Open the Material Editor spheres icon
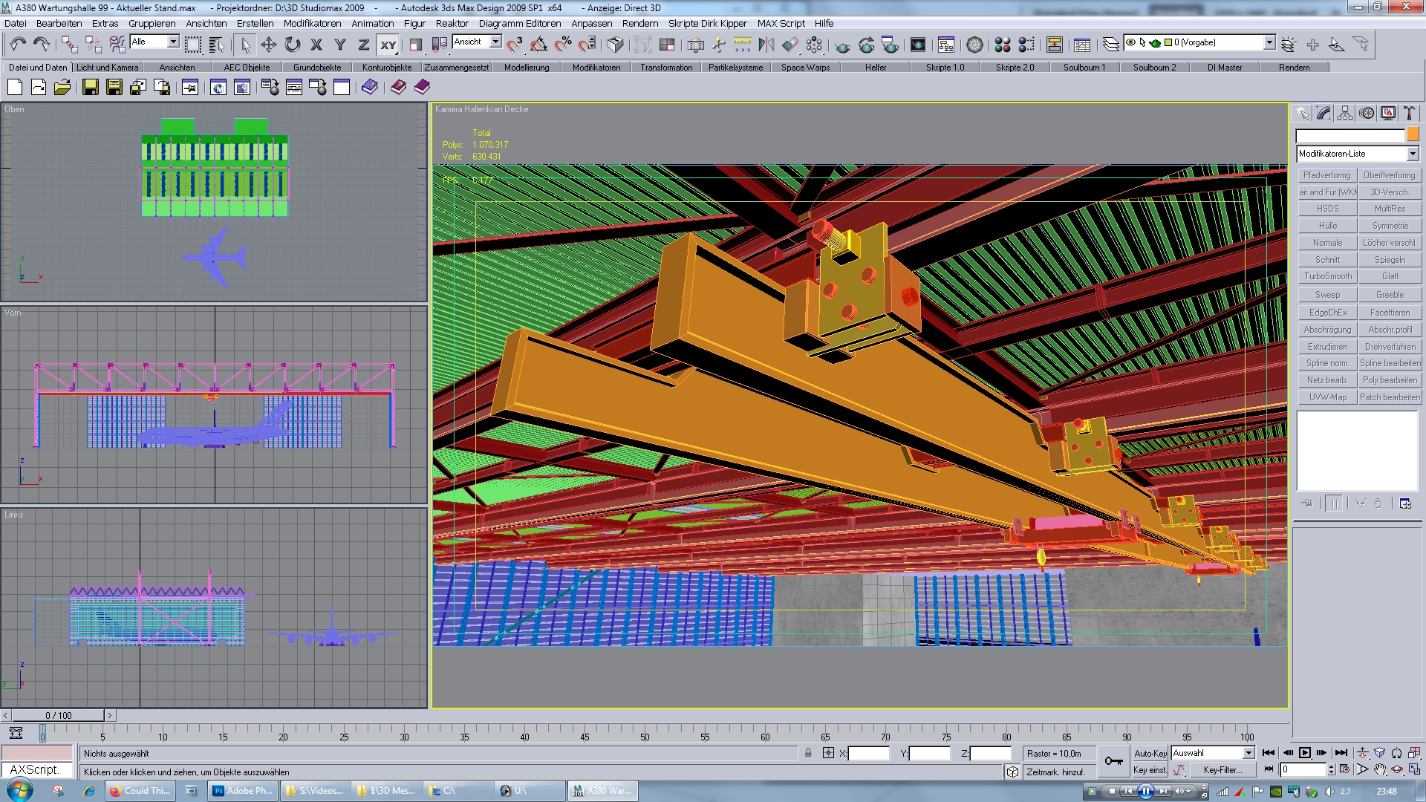Image resolution: width=1426 pixels, height=802 pixels. 1002,45
